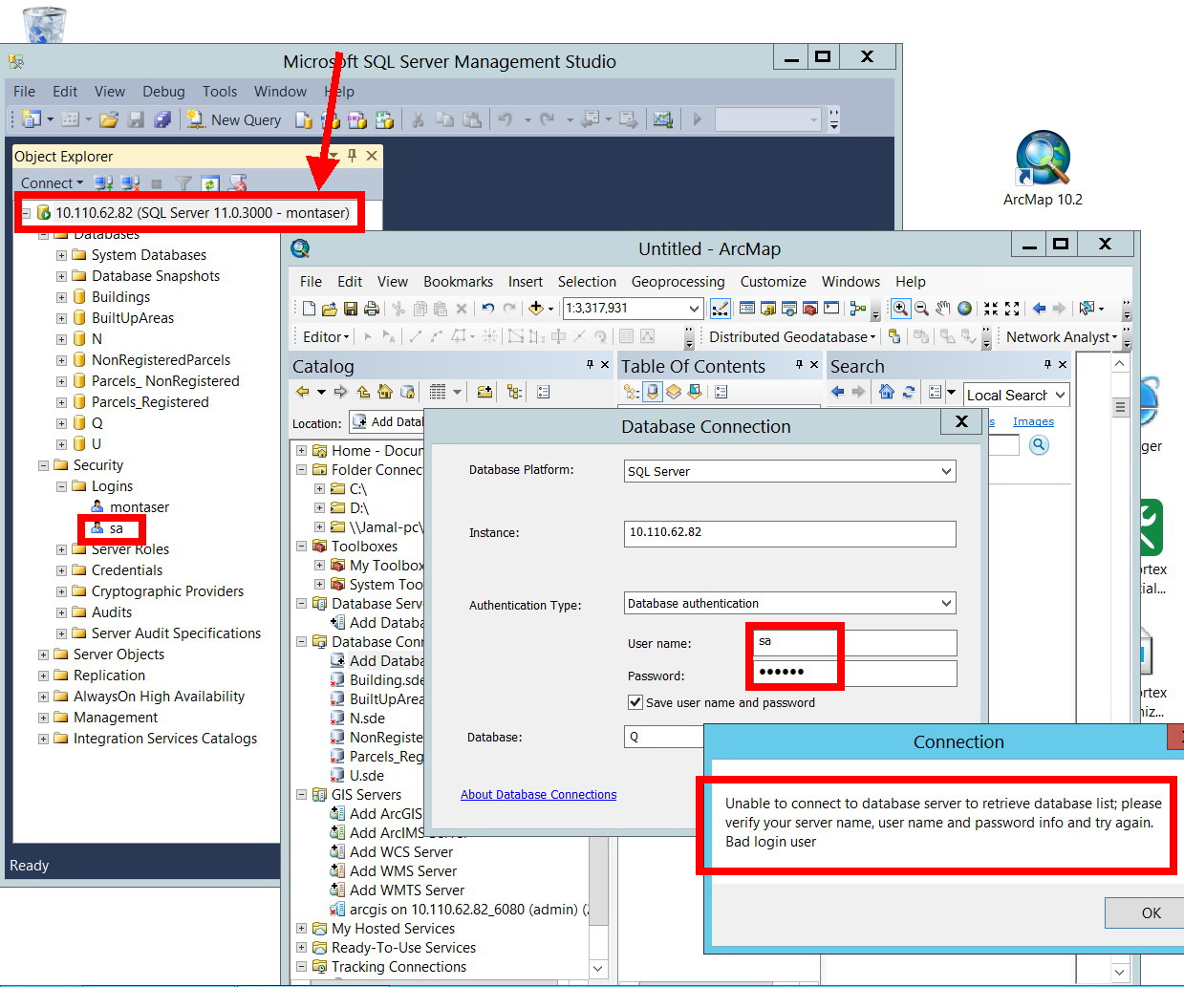
Task: Click magnifier search button in Search panel
Action: tap(1039, 445)
